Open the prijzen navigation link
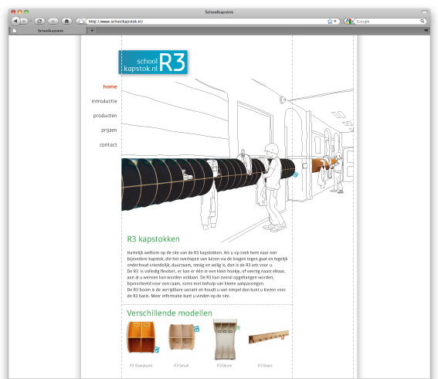Screen dimensions: 438x379 click(x=109, y=130)
